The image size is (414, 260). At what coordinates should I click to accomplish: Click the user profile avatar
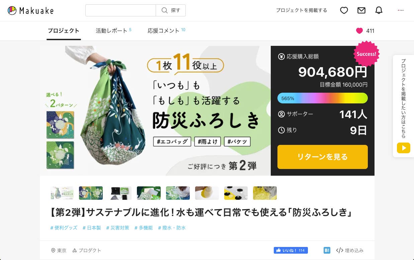pos(401,10)
